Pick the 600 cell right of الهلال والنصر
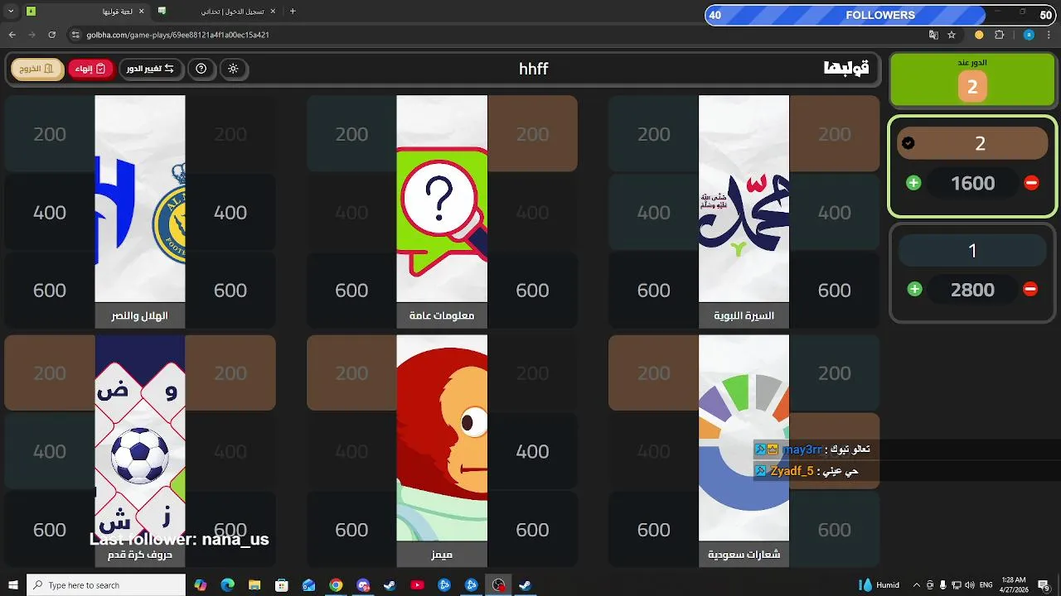The width and height of the screenshot is (1061, 596). pyautogui.click(x=230, y=291)
